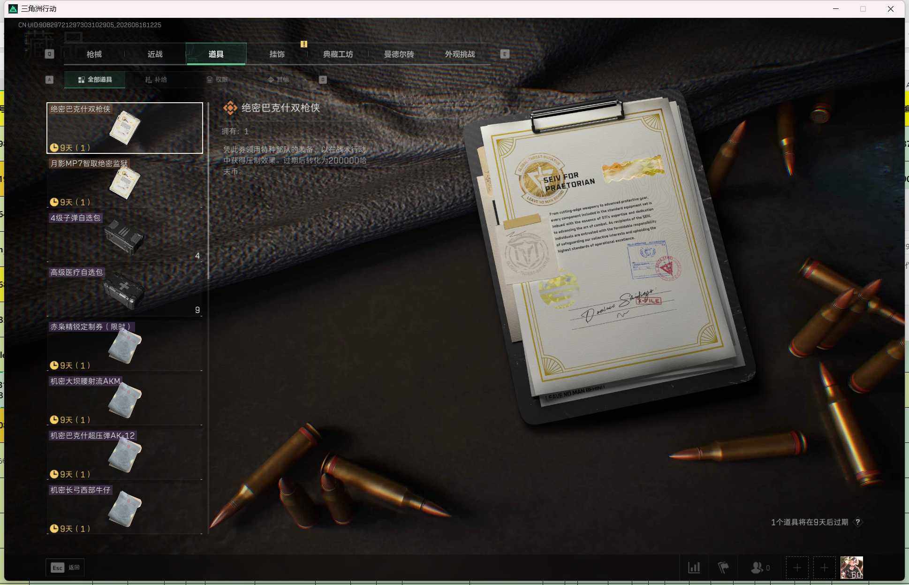Pick the 机密巴克什超压弹AK-12 voucher
This screenshot has height=585, width=909.
tap(125, 455)
